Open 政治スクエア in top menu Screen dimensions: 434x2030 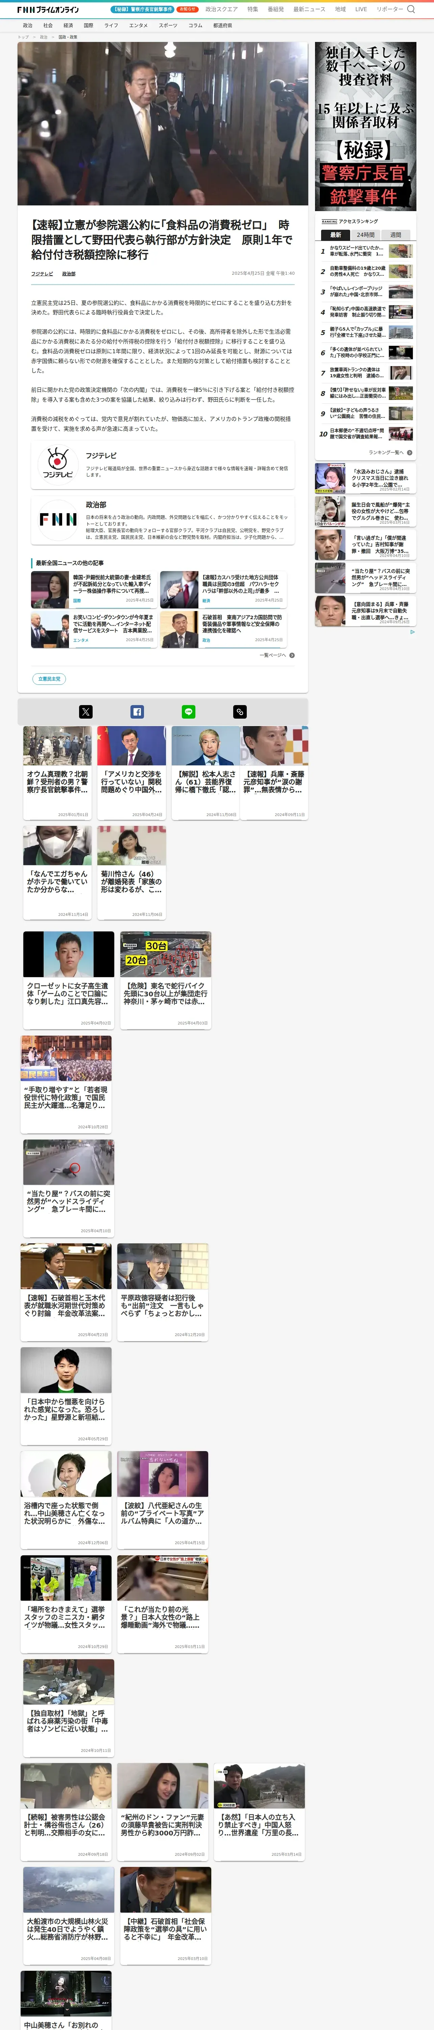pos(221,9)
